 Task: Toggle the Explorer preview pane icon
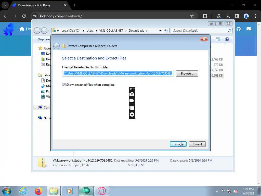[218, 39]
